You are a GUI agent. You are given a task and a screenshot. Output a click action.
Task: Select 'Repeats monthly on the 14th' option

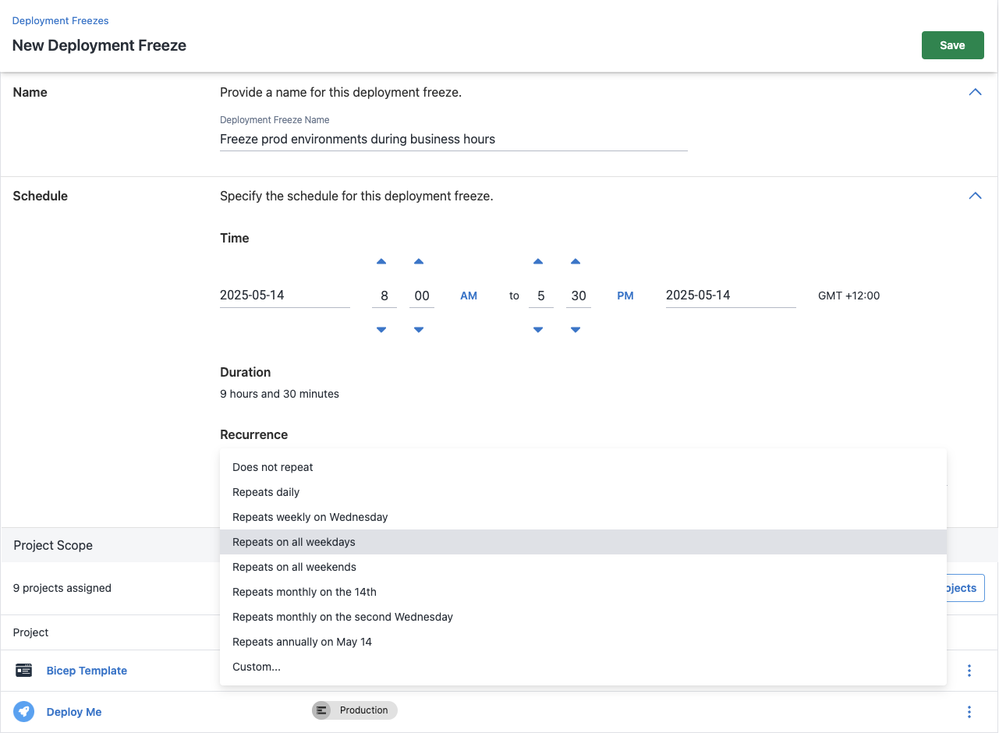coord(304,592)
